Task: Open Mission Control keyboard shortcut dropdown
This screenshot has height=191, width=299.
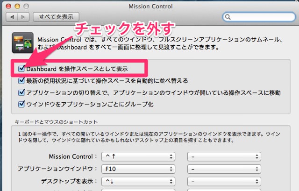Action: coord(138,157)
